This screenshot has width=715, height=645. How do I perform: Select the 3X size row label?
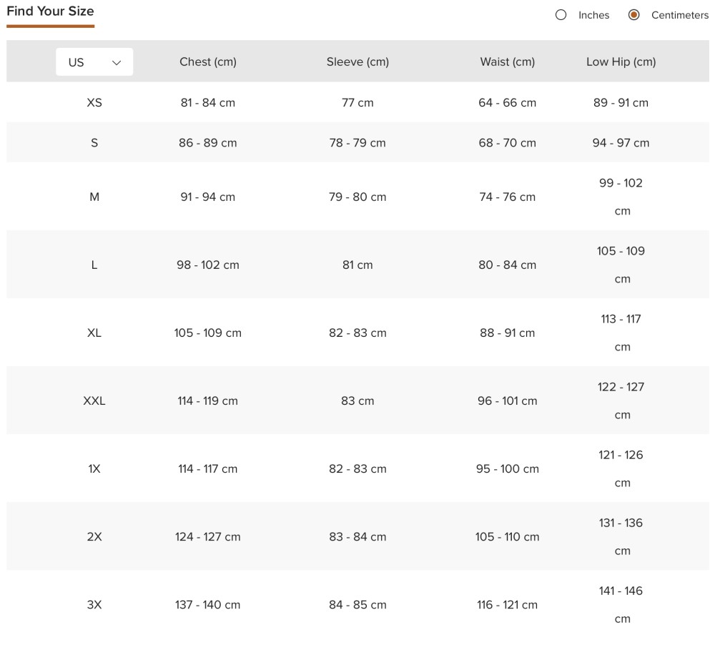94,604
